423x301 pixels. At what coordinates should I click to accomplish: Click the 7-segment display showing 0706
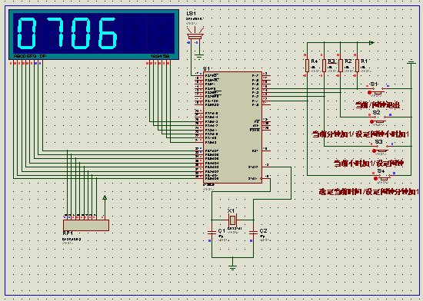[94, 35]
